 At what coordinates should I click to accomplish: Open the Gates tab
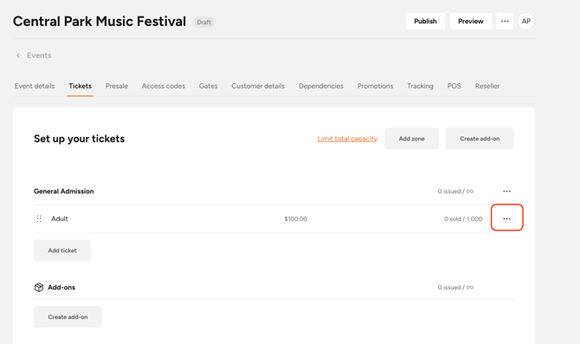(x=209, y=86)
